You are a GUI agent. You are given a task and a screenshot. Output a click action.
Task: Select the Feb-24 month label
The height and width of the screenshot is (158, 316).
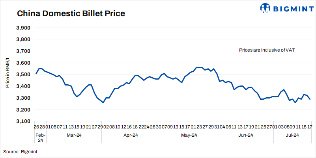pyautogui.click(x=41, y=138)
